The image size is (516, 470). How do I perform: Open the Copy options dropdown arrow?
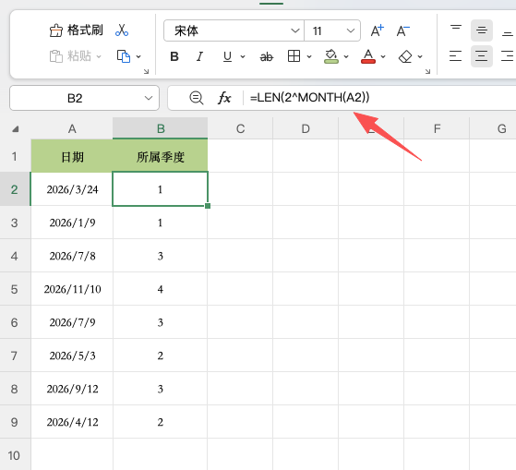(x=138, y=56)
